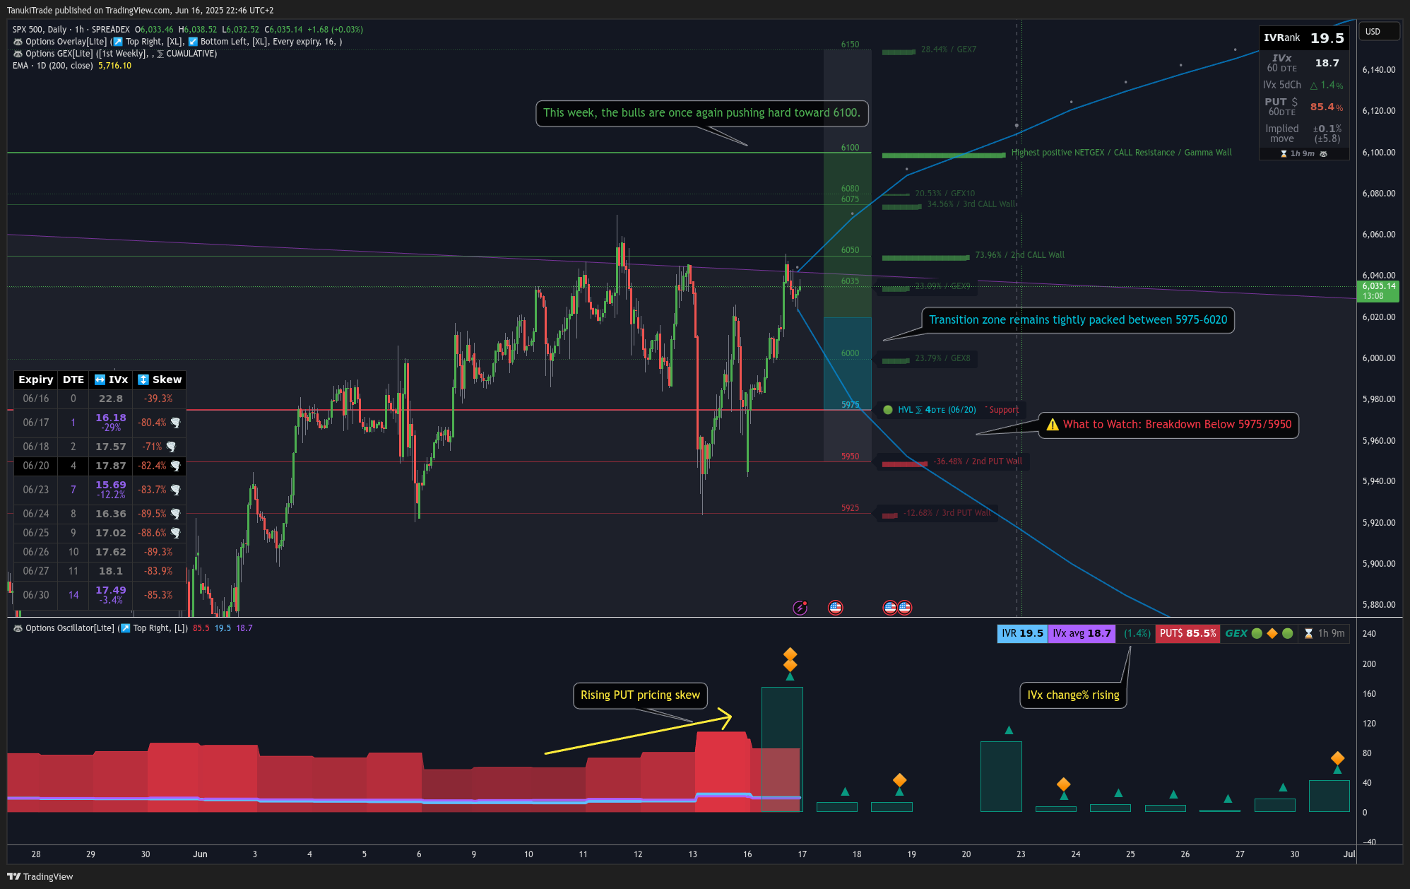Click the -12.68% / 3rd PUT Wall label
1410x889 pixels.
coord(947,513)
